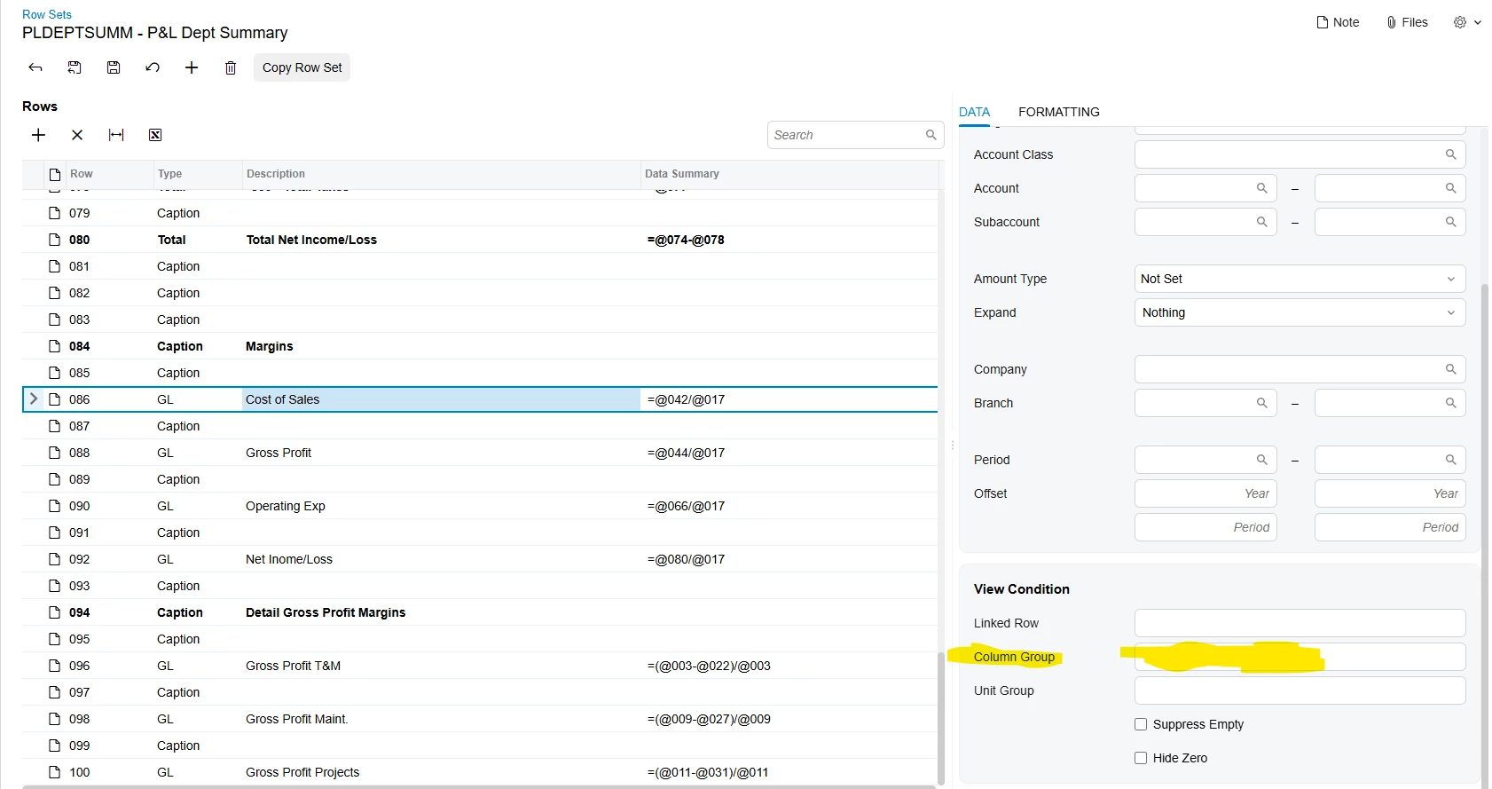Click note icon for row 094
The image size is (1492, 789).
pos(55,612)
